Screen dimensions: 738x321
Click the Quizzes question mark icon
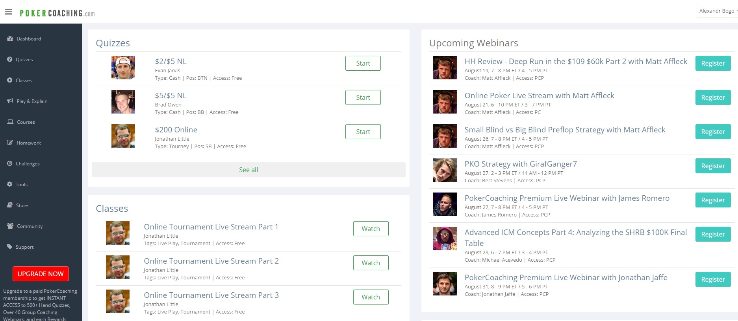point(9,59)
